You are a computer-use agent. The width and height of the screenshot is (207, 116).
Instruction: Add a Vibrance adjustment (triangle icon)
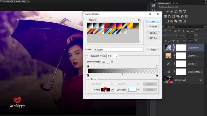tap(185, 12)
